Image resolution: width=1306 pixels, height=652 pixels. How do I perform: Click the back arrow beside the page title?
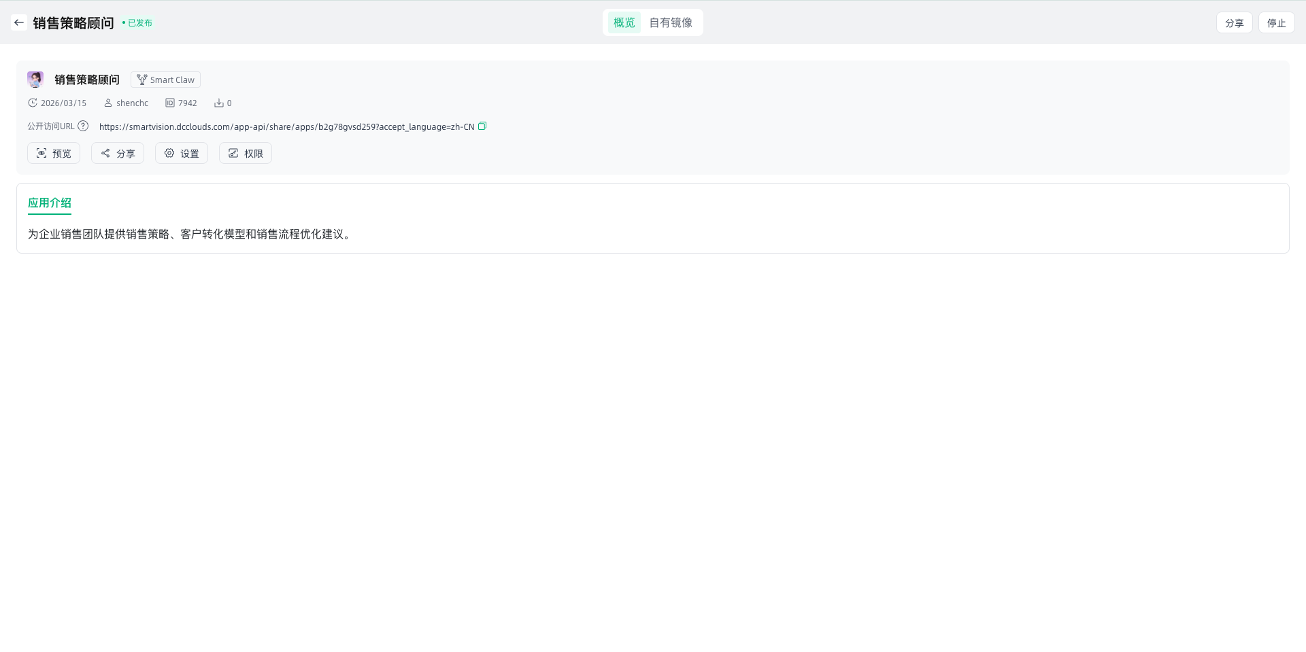pyautogui.click(x=19, y=22)
